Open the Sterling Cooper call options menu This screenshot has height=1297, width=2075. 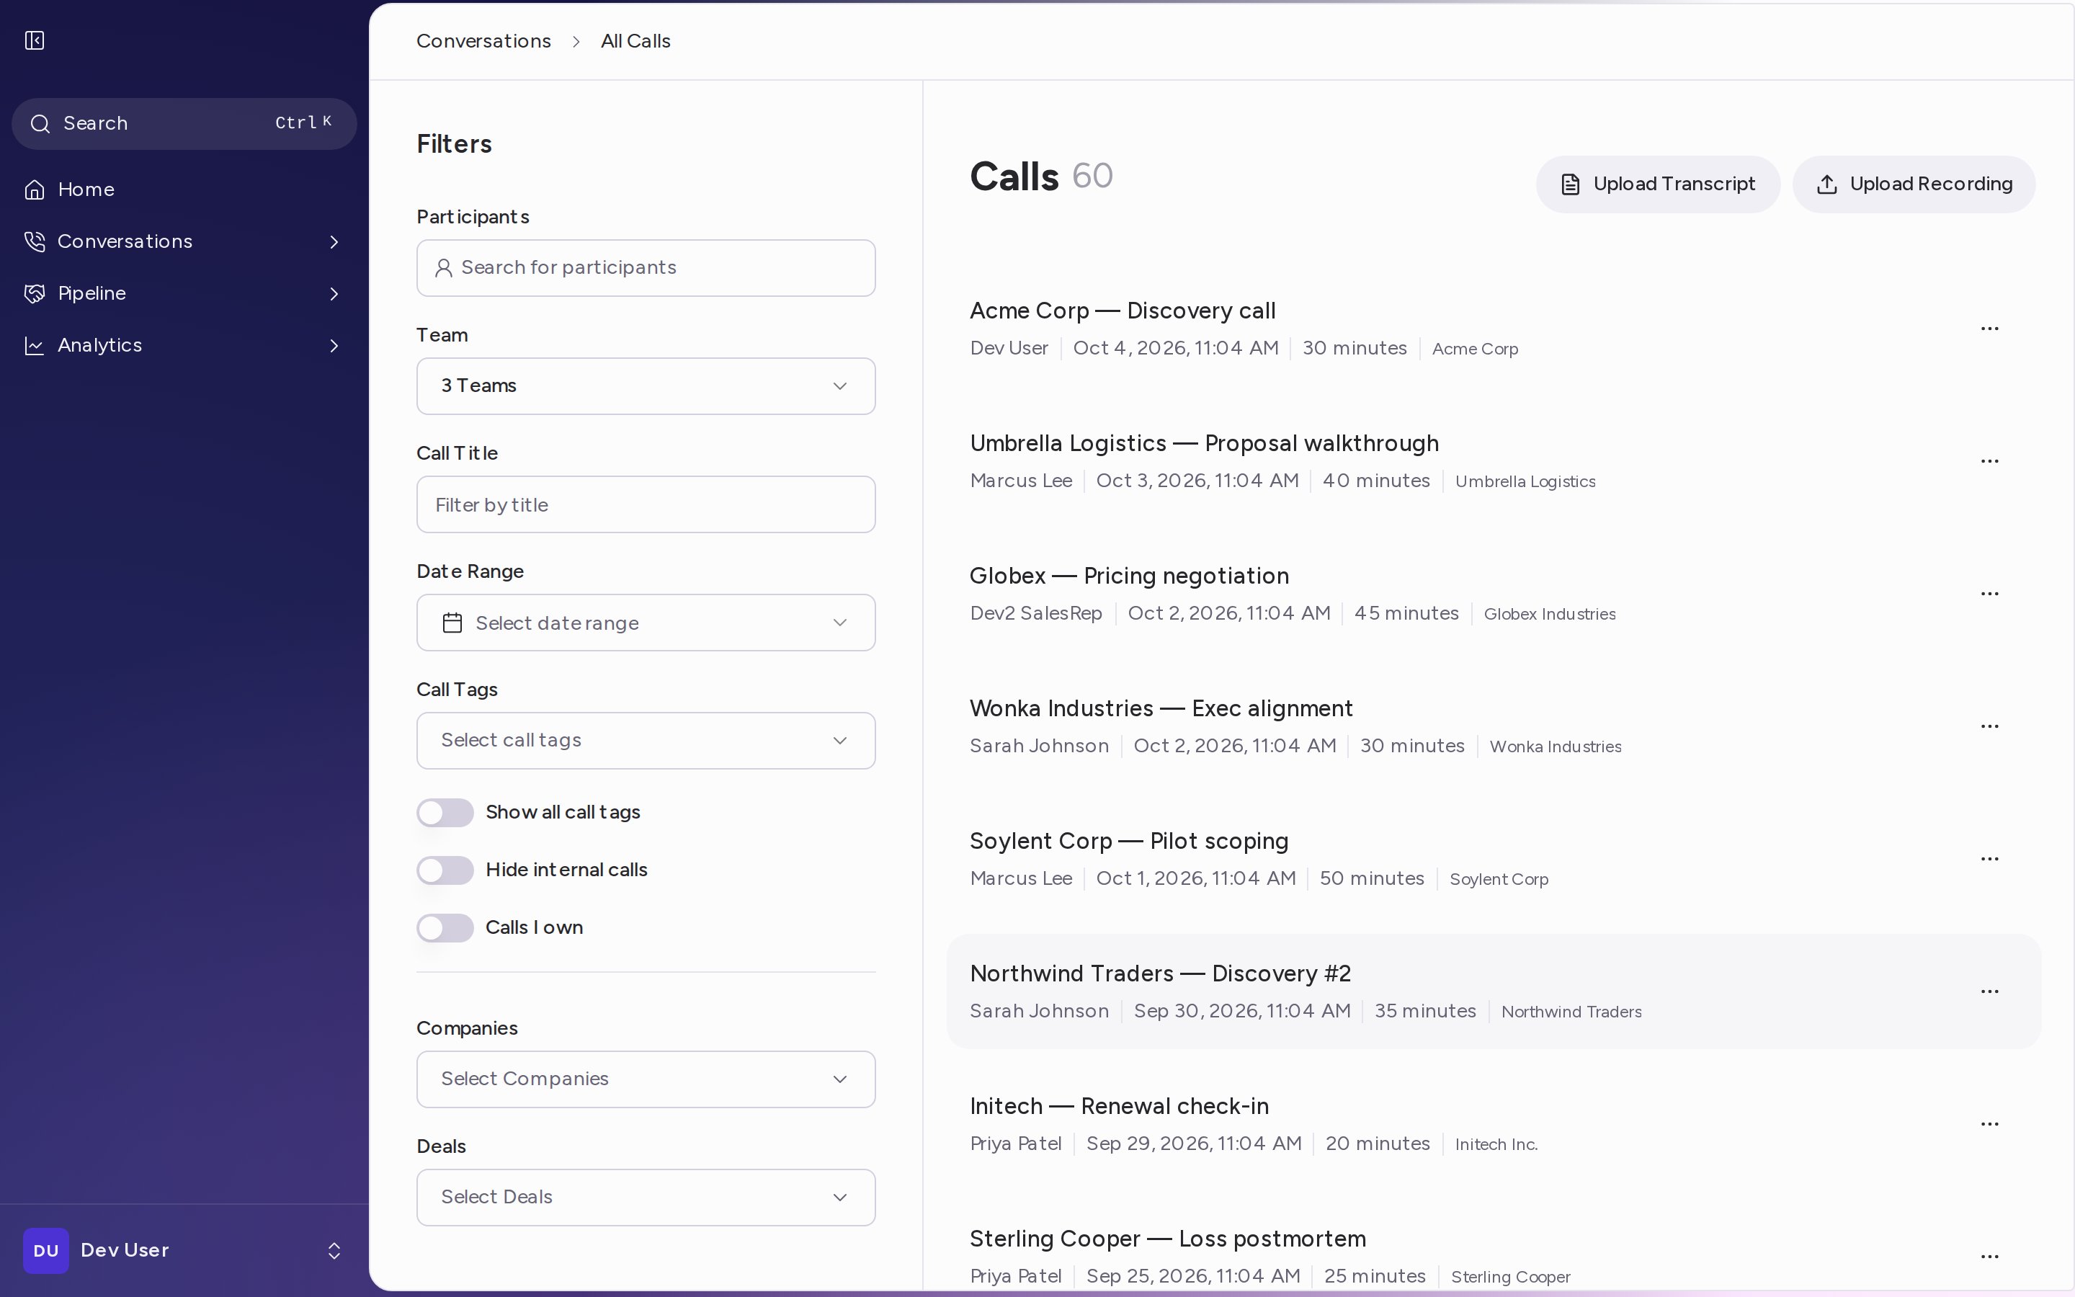1989,1257
